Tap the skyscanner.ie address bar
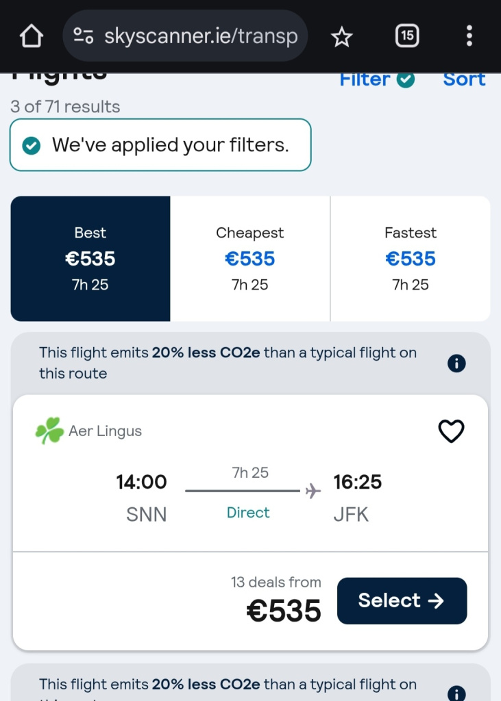Image resolution: width=501 pixels, height=701 pixels. pyautogui.click(x=200, y=36)
